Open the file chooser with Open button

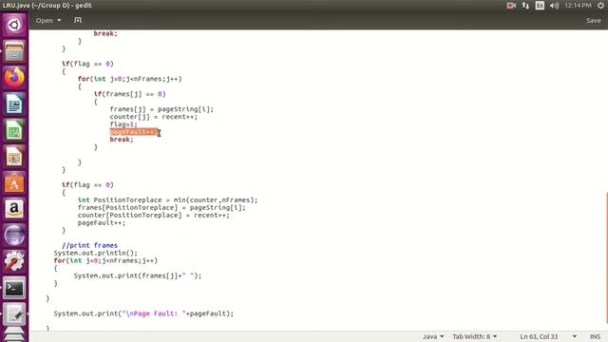[48, 20]
